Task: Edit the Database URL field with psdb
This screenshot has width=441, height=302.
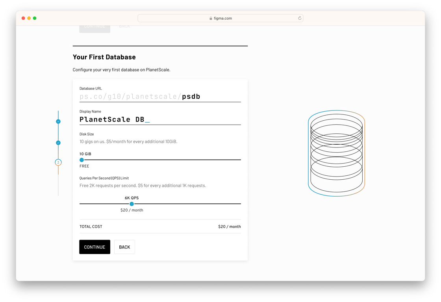Action: (160, 96)
